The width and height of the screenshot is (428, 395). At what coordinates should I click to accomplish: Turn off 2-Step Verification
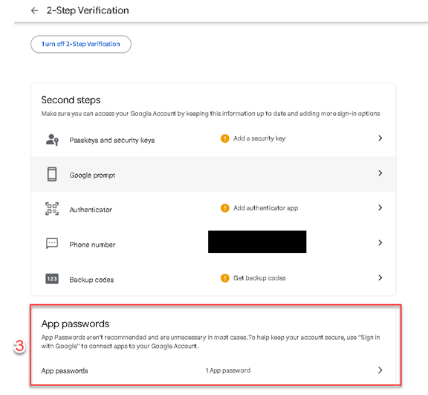[x=81, y=44]
